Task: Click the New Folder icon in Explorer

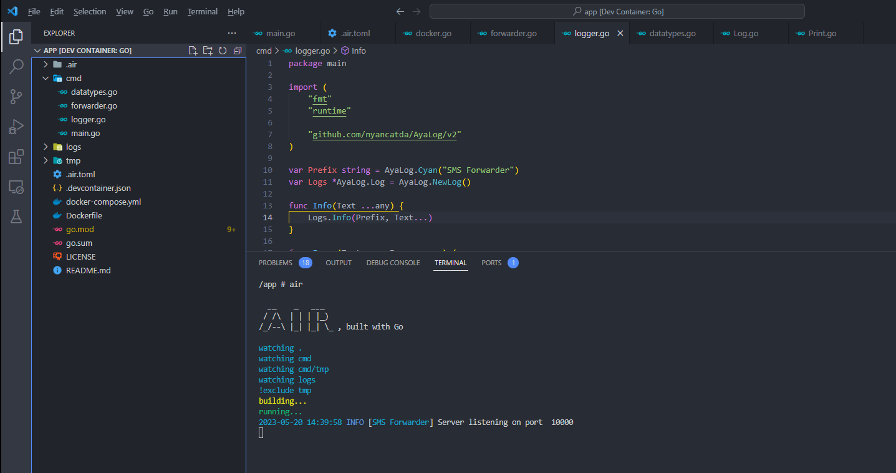Action: pos(208,51)
